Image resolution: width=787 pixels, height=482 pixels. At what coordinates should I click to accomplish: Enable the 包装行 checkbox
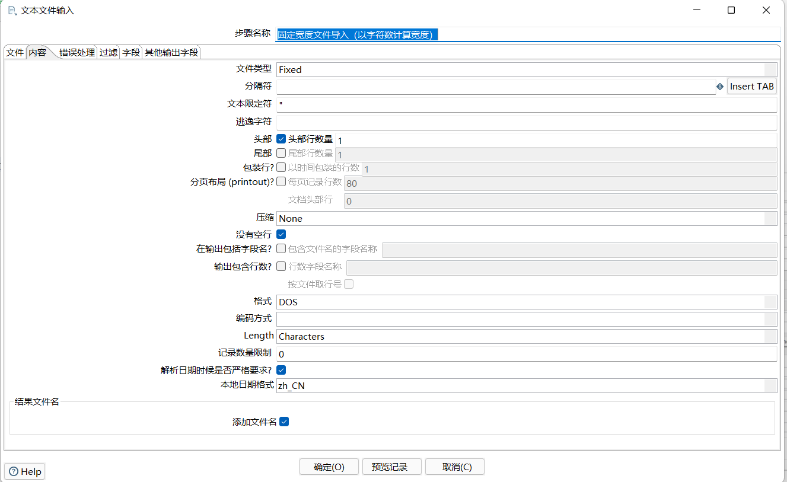point(281,167)
